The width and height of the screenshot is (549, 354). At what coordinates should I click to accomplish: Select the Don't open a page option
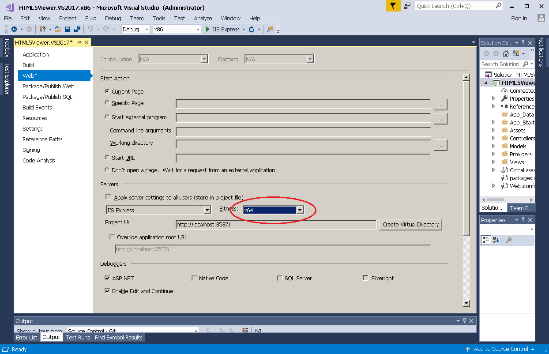[107, 170]
